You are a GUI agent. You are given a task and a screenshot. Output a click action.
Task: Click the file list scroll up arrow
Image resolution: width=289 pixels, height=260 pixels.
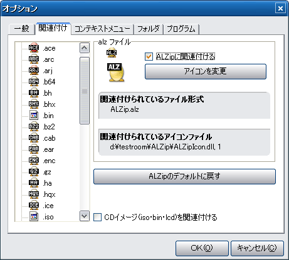point(85,48)
